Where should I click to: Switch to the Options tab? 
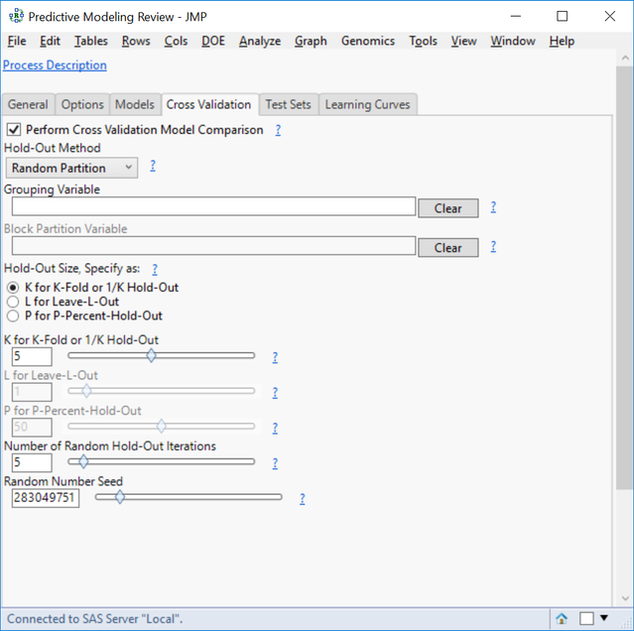pos(82,105)
